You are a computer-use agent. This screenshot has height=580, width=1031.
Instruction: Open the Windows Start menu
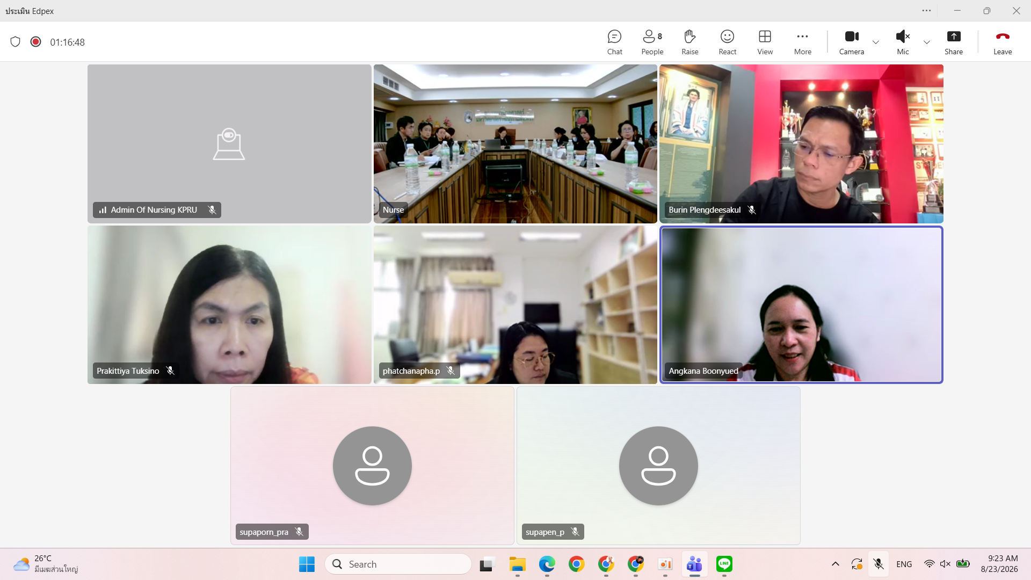pyautogui.click(x=307, y=564)
